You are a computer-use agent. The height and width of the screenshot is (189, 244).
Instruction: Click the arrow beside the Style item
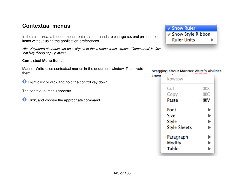(x=209, y=122)
